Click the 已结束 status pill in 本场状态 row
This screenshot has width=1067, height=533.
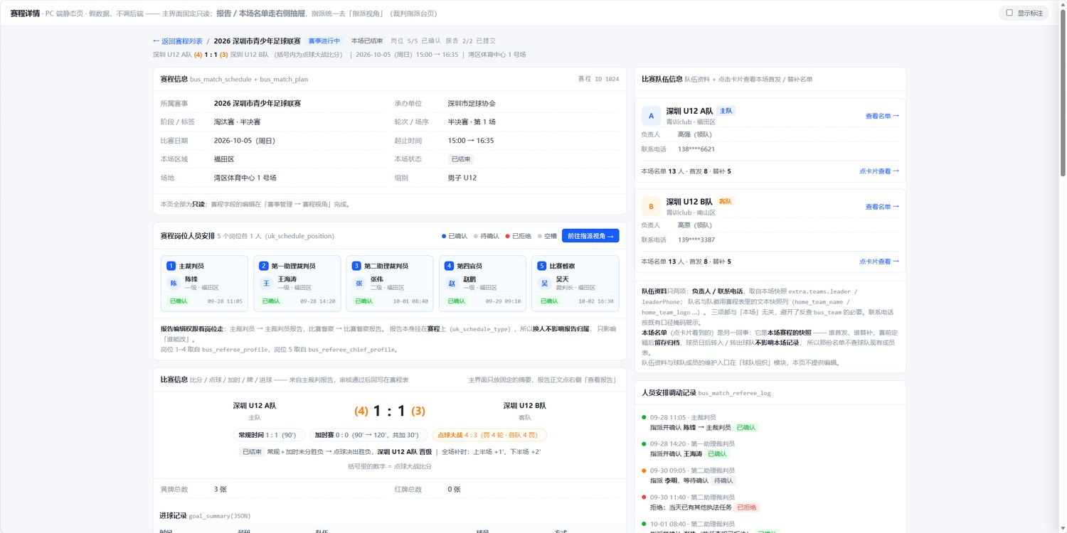[x=461, y=159]
